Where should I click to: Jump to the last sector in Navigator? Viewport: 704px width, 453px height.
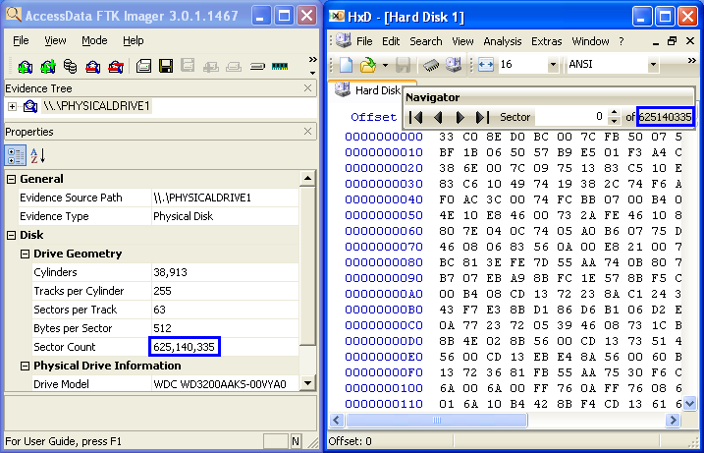click(x=481, y=117)
